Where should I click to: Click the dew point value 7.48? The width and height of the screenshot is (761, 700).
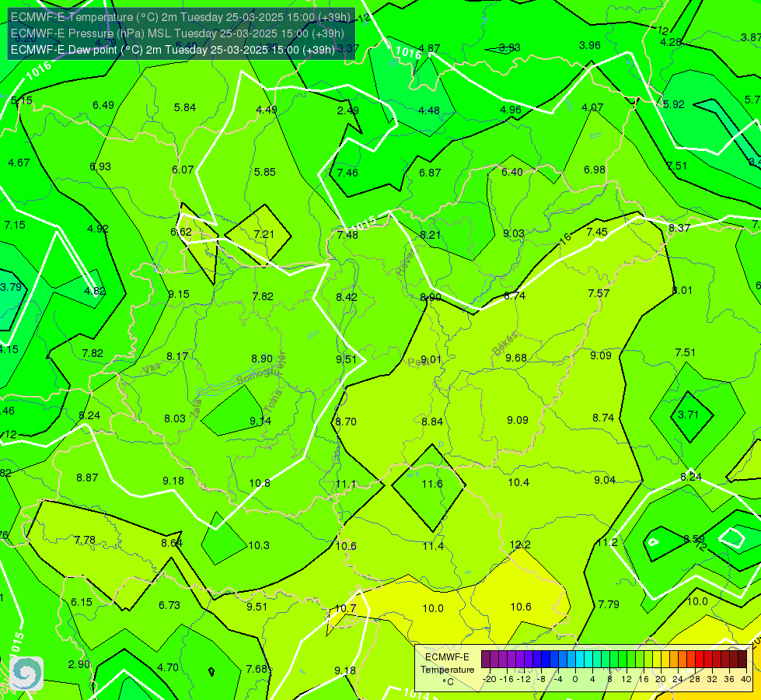click(347, 235)
